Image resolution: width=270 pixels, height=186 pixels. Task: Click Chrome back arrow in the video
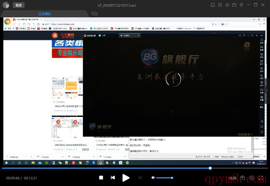[15, 24]
